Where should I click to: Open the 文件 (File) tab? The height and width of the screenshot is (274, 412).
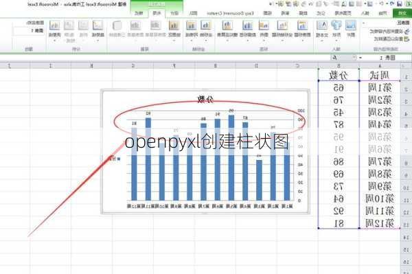[402, 13]
